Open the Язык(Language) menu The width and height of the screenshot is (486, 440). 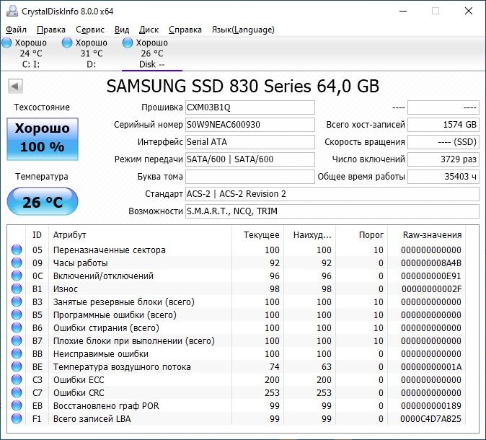click(243, 30)
